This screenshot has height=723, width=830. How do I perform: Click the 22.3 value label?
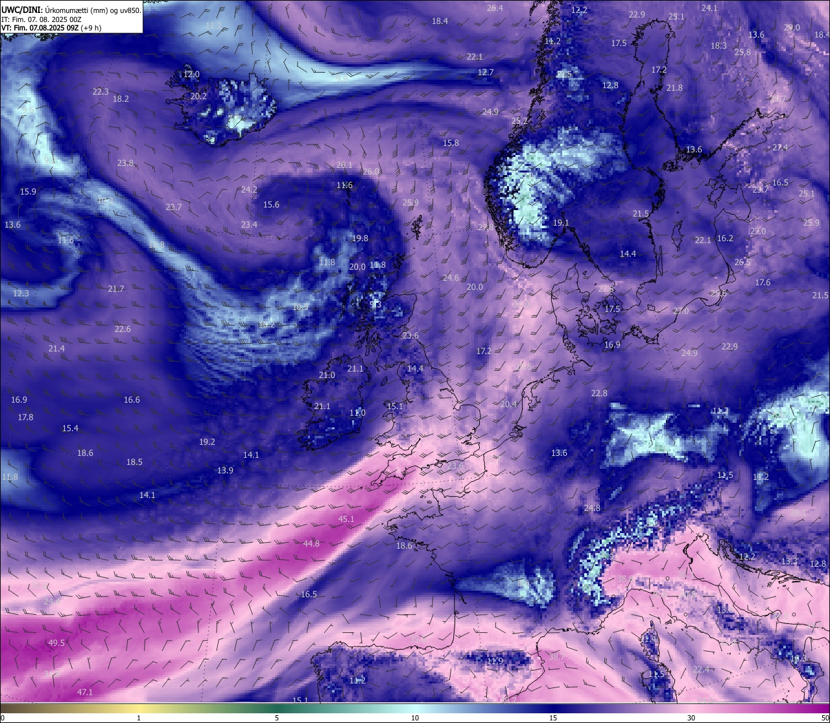click(101, 91)
